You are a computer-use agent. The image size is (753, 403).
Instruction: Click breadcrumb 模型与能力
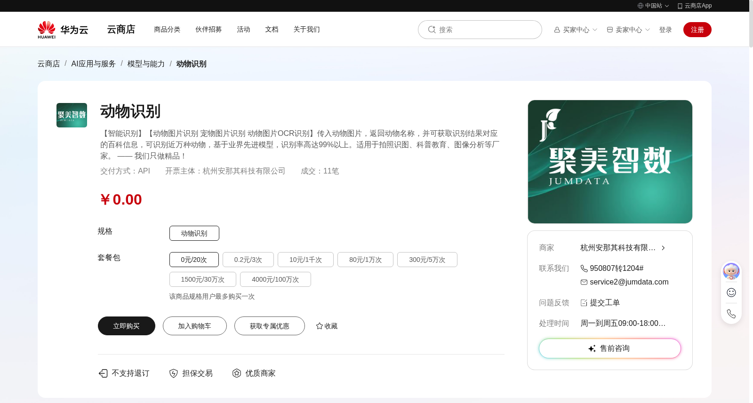pos(146,64)
